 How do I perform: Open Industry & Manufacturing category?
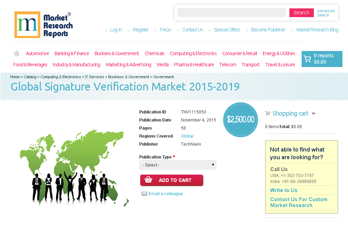point(76,65)
